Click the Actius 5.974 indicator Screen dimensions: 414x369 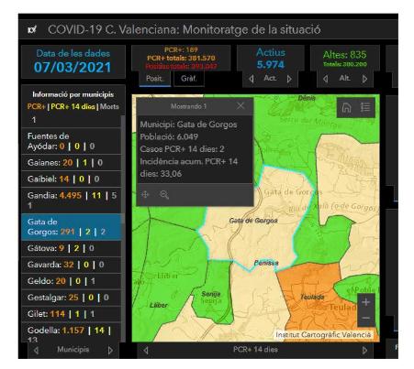coord(271,59)
